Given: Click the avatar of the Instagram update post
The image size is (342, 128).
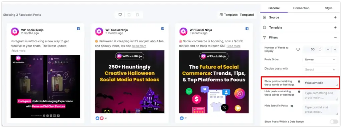Looking at the screenshot, I should pyautogui.click(x=15, y=32).
